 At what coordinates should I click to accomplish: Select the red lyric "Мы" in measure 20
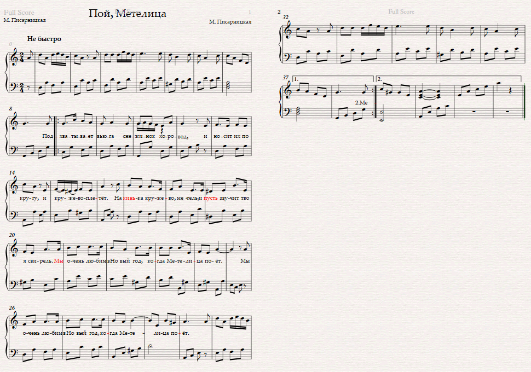pos(59,260)
